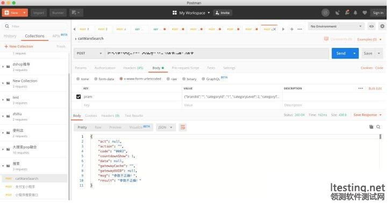The height and width of the screenshot is (204, 391).
Task: Open the Bulk Edit link
Action: 375,88
